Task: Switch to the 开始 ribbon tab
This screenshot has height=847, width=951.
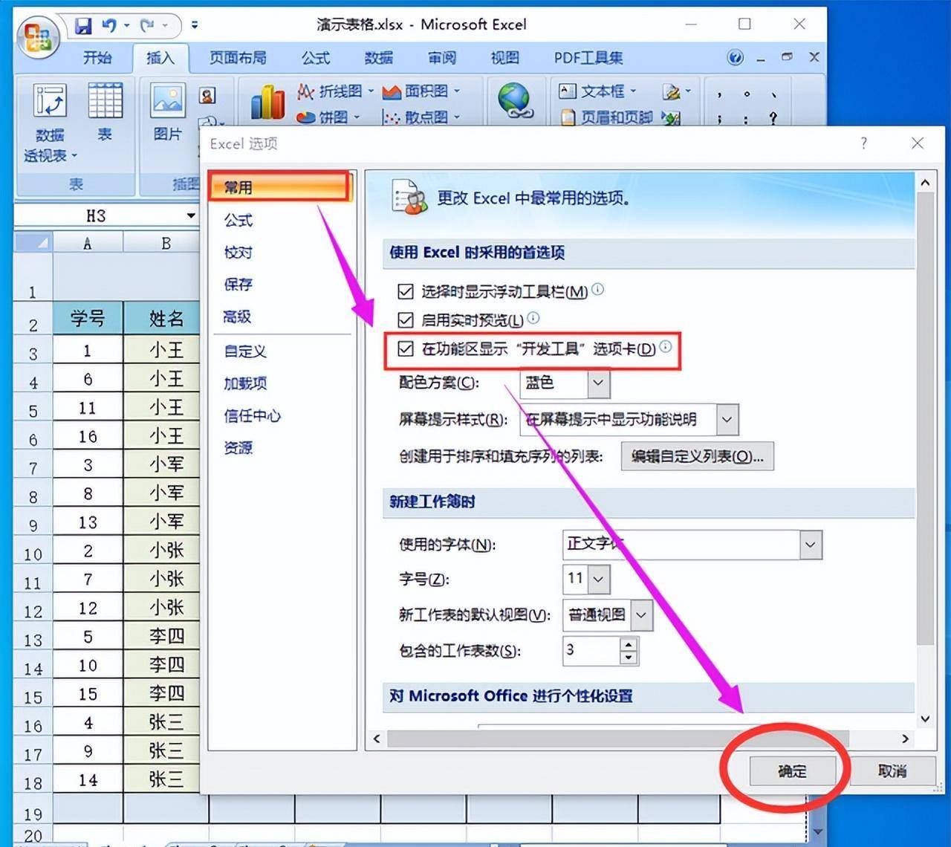Action: (97, 58)
